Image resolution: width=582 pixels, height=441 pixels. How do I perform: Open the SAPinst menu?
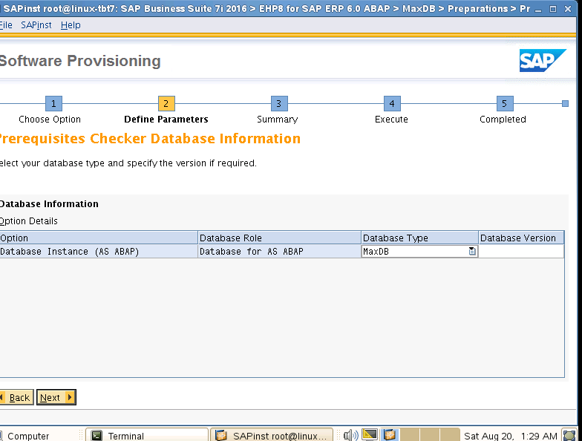point(36,25)
